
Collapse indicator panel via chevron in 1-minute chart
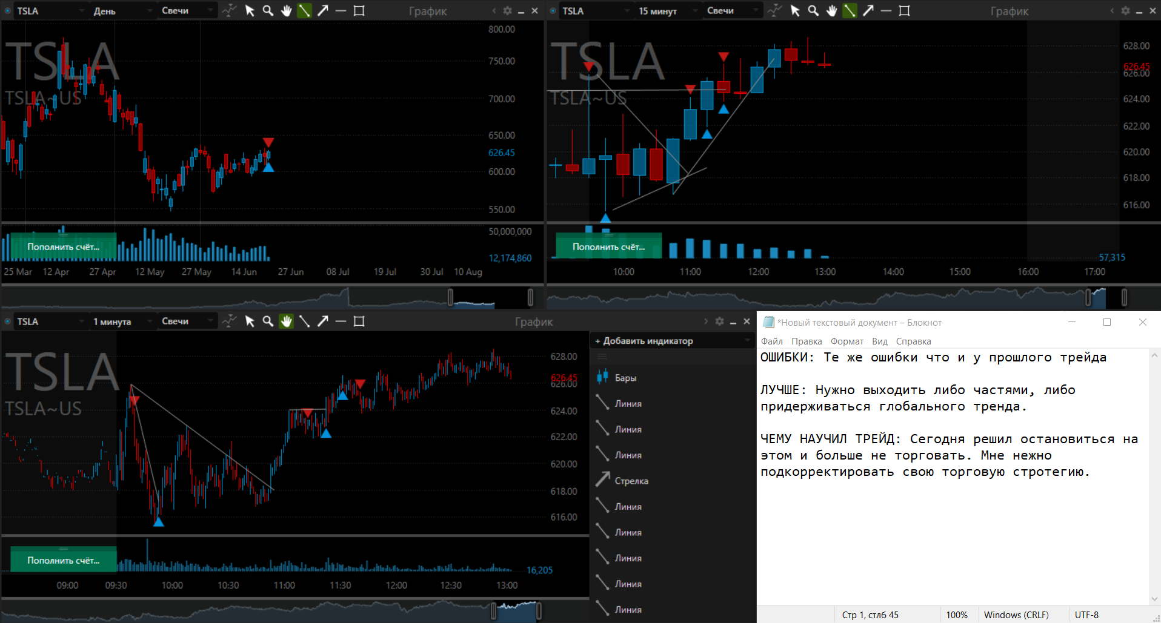click(705, 321)
